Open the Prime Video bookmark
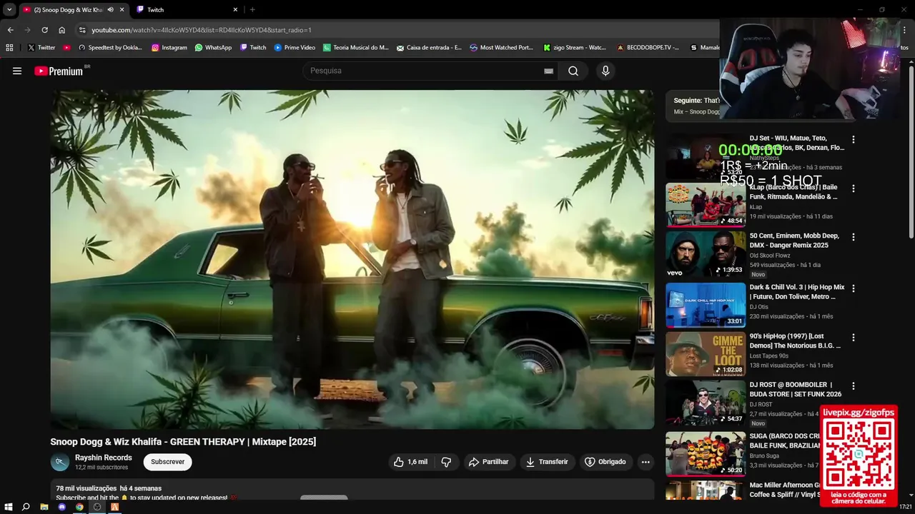Screen dimensions: 915x514 (x=295, y=48)
